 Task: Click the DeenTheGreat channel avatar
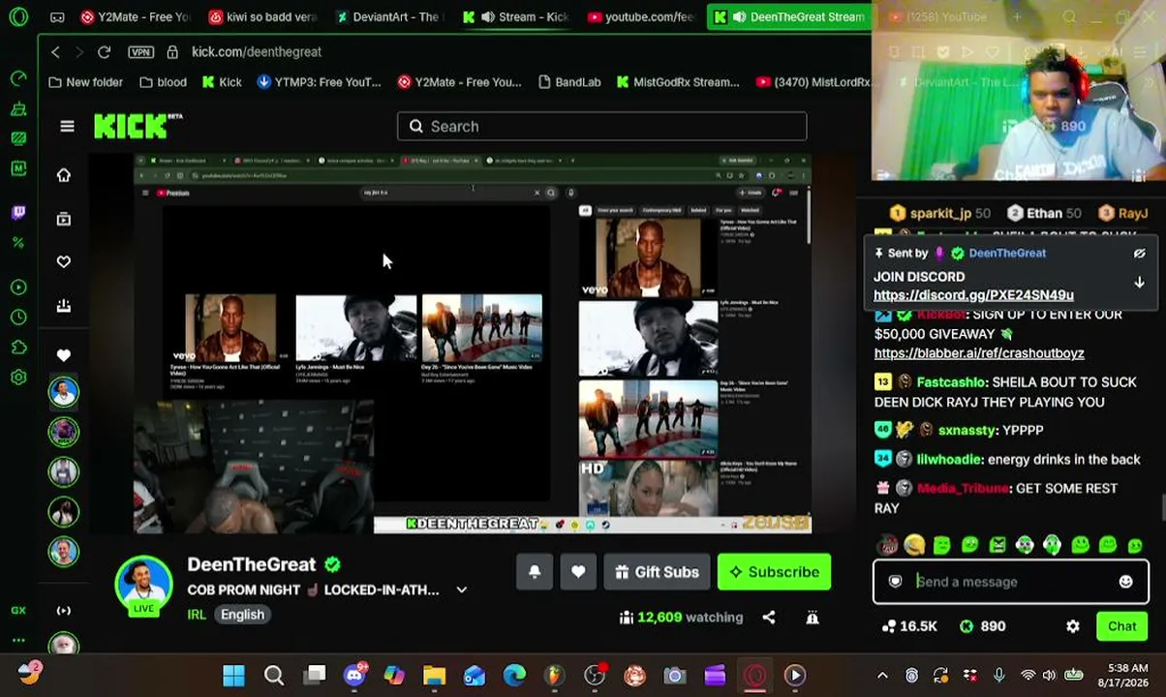(x=143, y=584)
